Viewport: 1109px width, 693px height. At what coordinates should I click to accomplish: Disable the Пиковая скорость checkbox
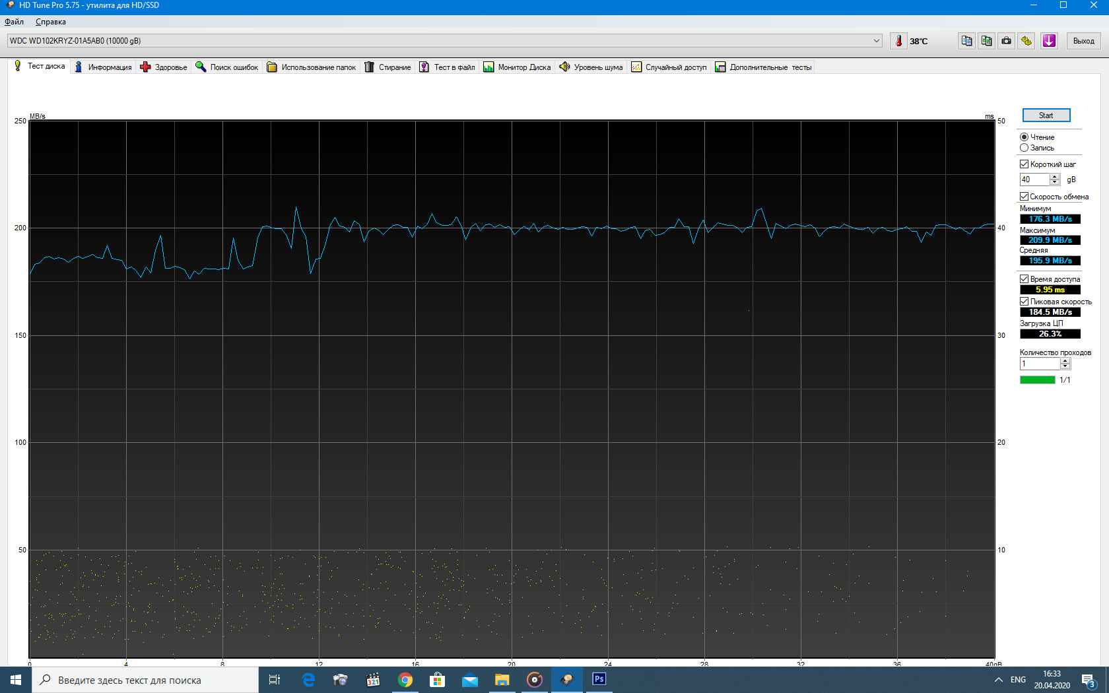1024,302
